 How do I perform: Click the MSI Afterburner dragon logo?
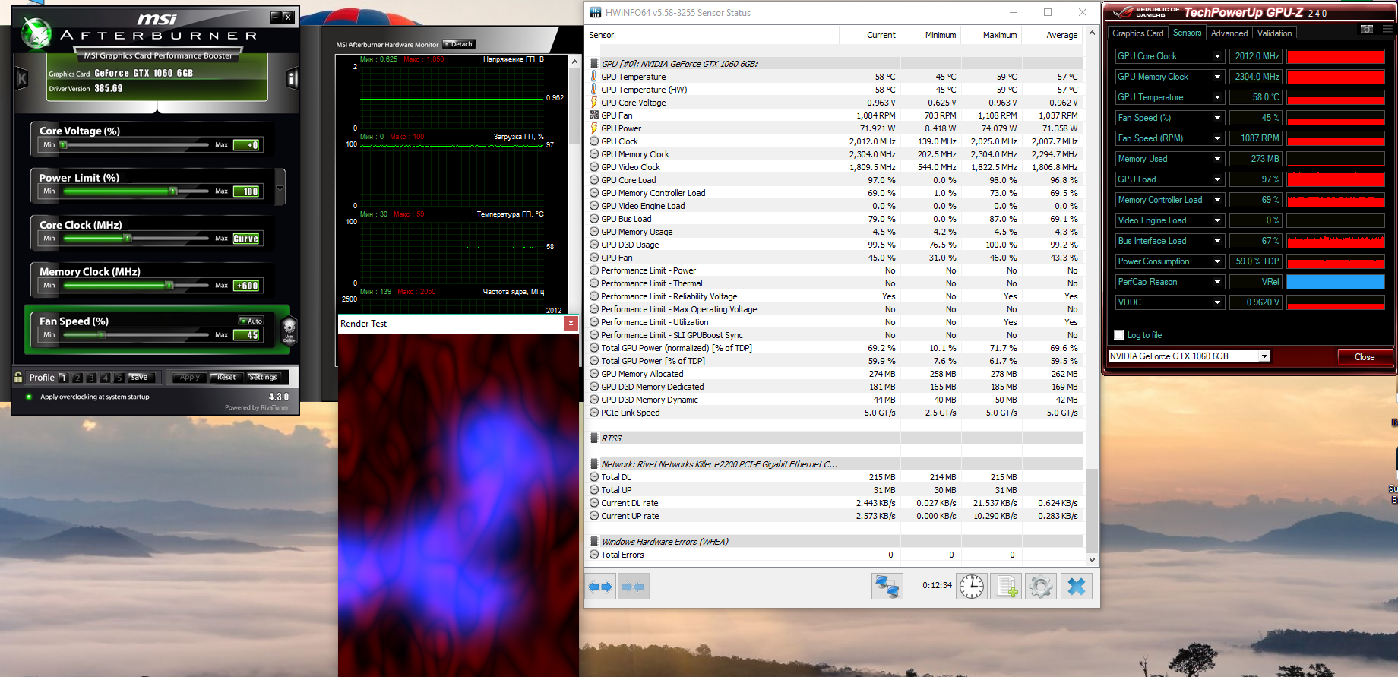pos(36,33)
